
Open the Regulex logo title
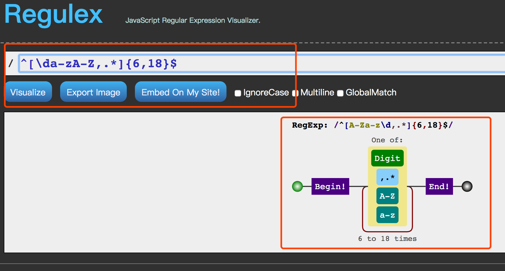(x=53, y=14)
